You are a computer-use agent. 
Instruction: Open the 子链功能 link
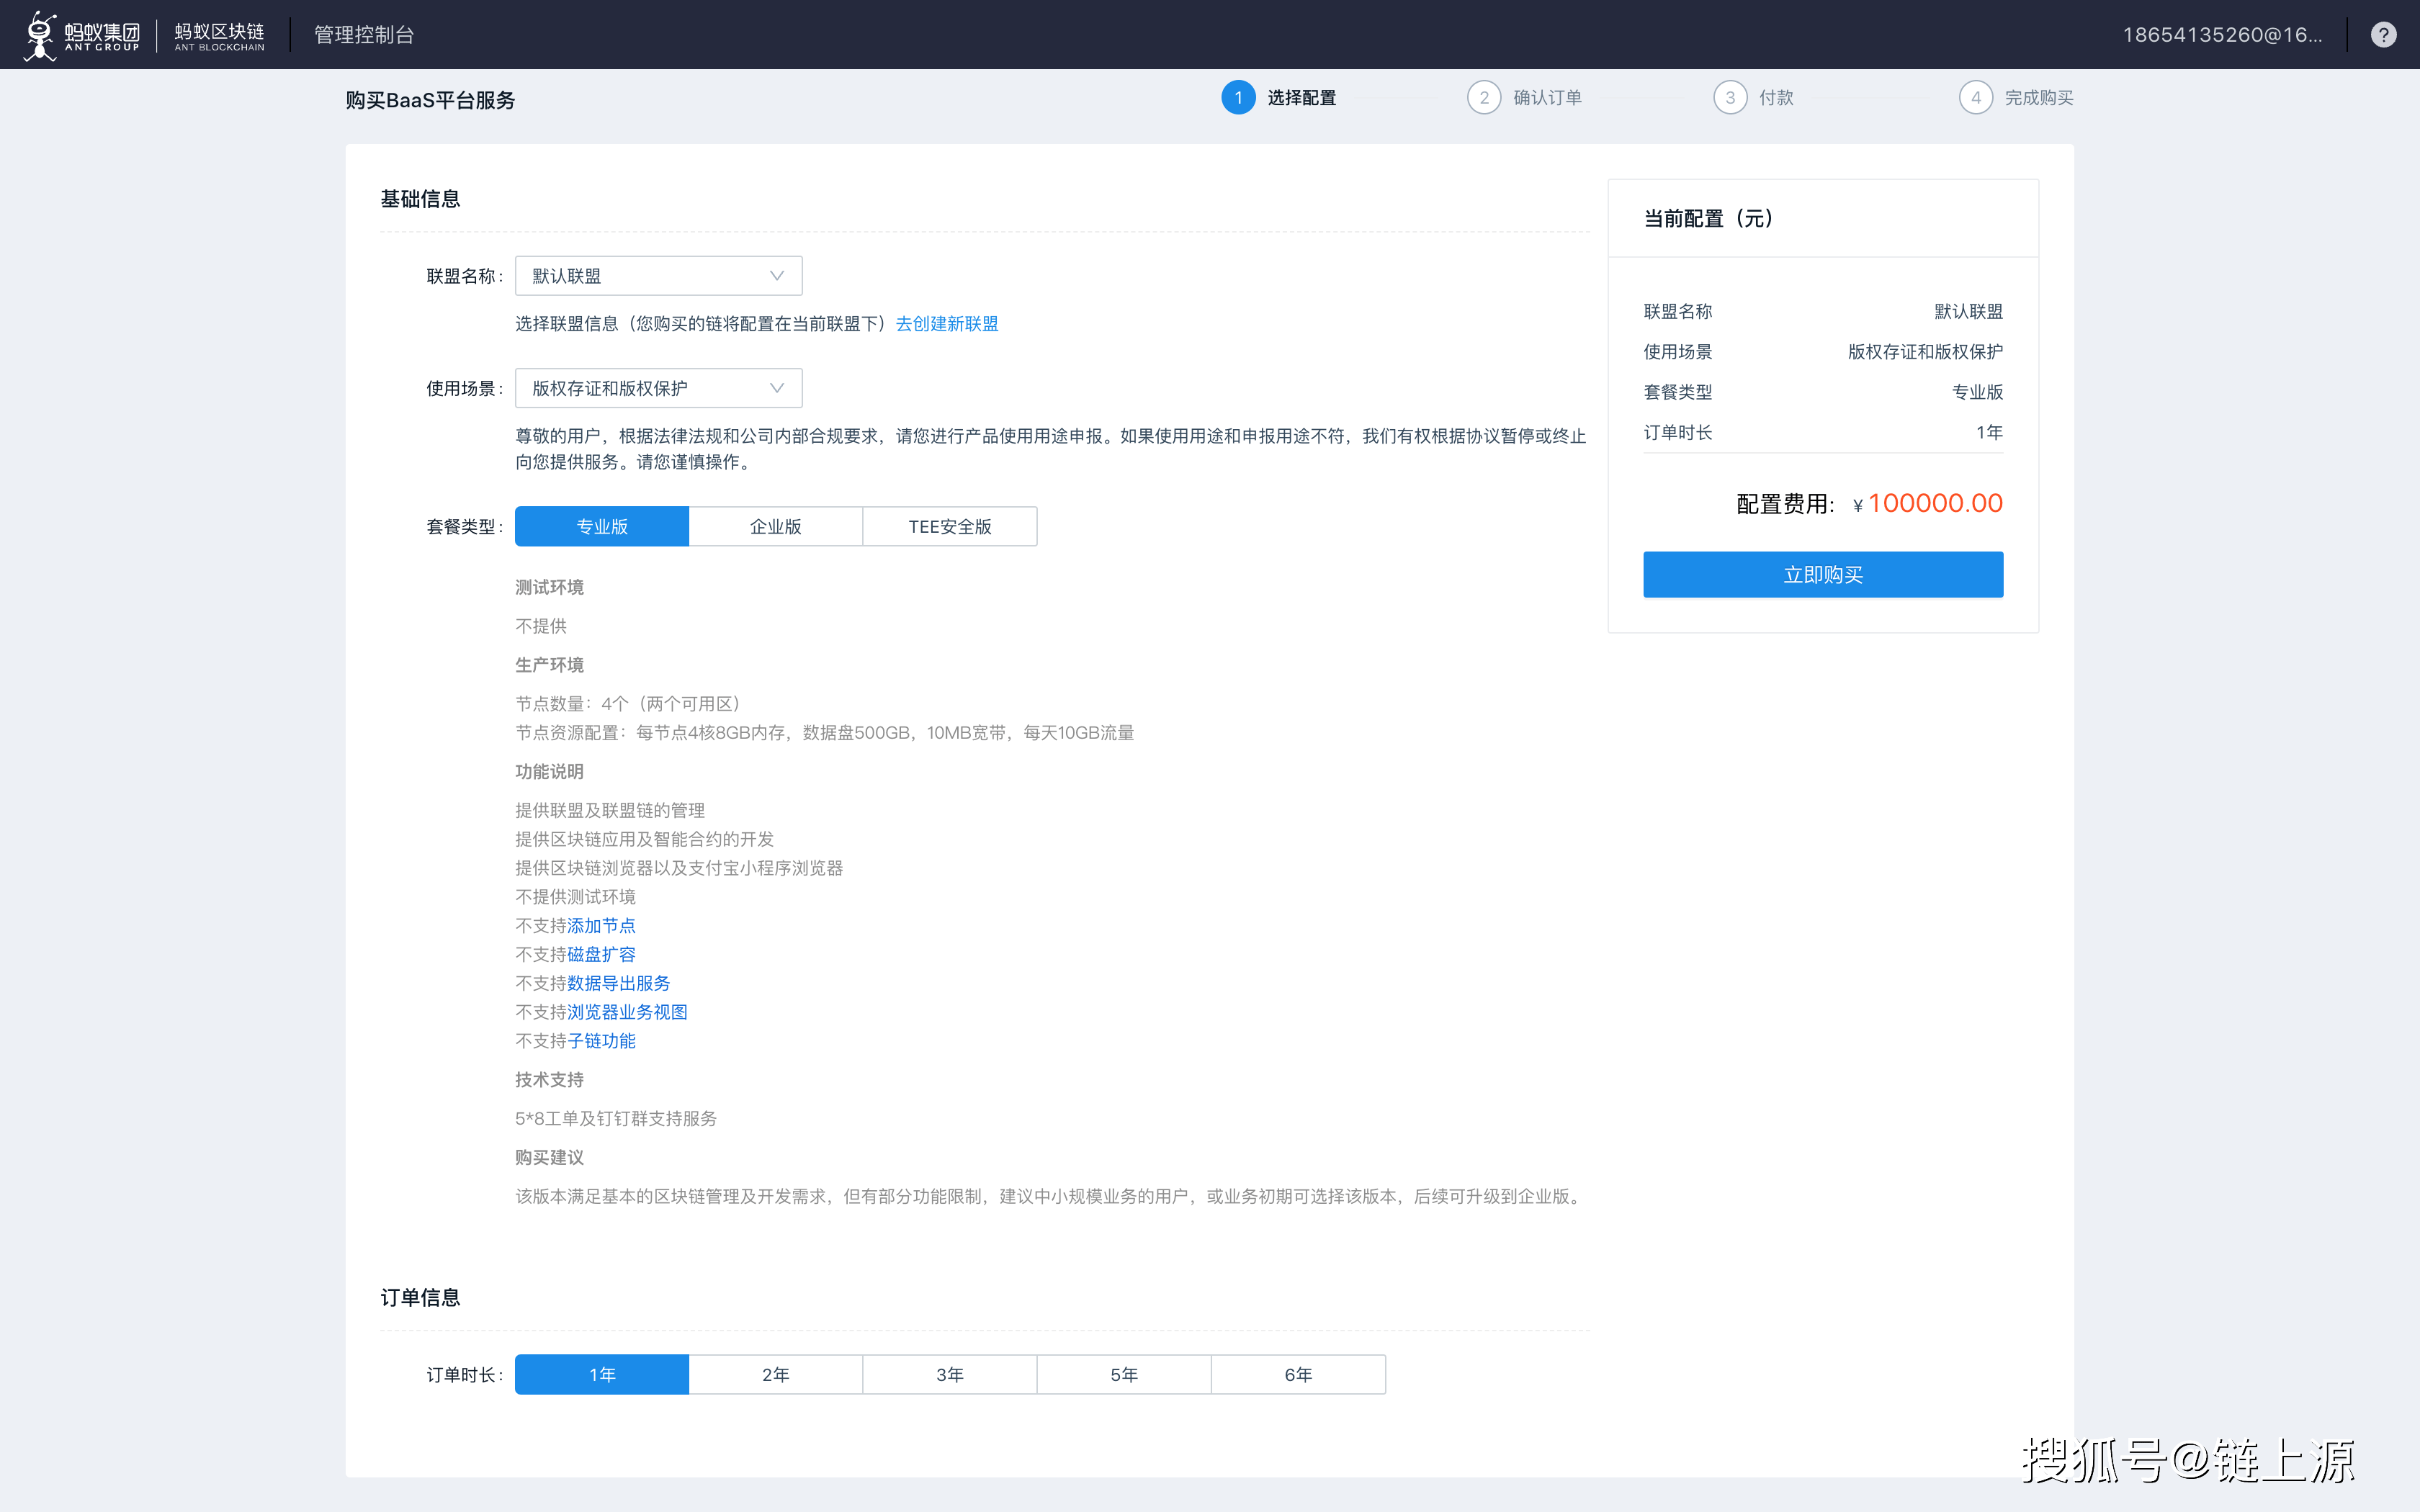click(601, 1041)
